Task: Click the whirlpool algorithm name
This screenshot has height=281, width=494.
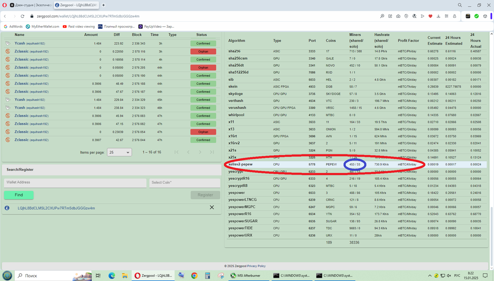Action: pos(236,115)
